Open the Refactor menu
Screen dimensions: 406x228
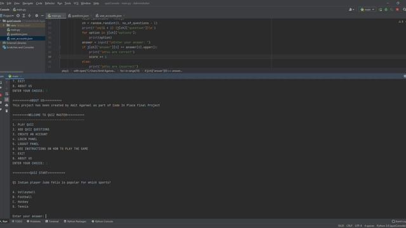[x=49, y=3]
